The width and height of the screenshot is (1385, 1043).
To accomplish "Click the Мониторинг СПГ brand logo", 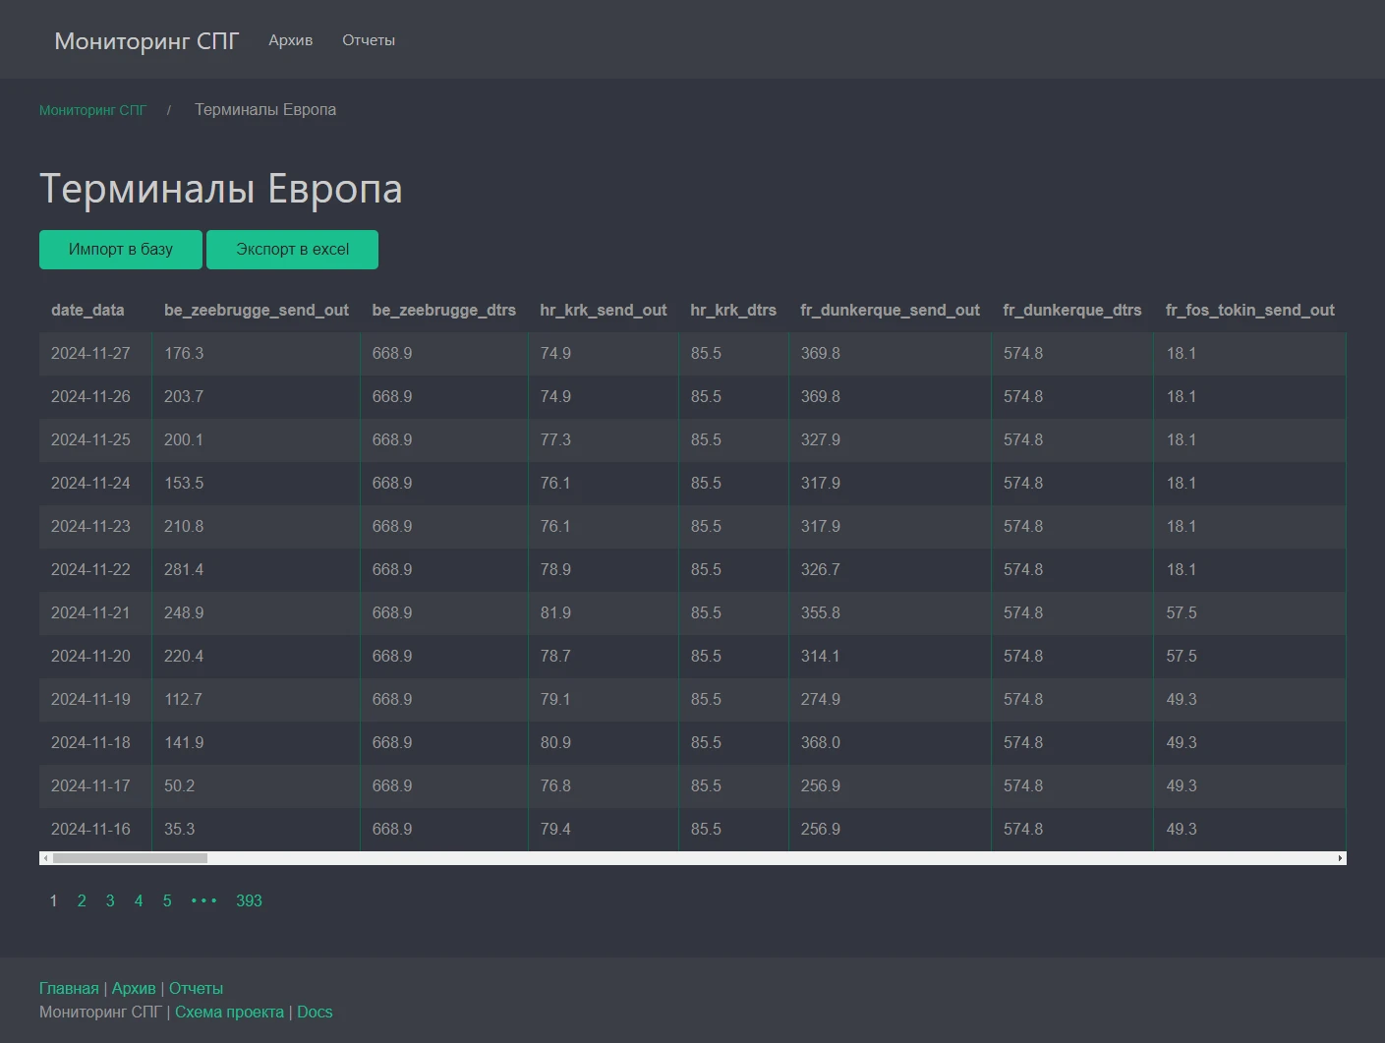I will (146, 40).
